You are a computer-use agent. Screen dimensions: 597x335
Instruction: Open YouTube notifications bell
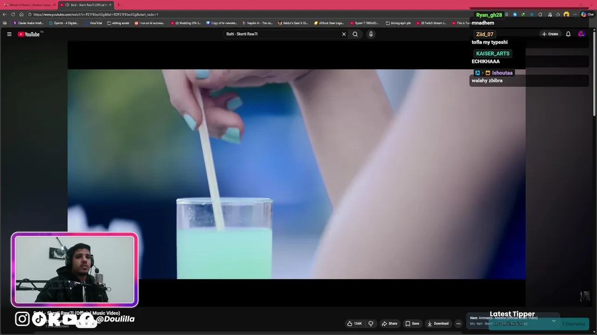[568, 34]
